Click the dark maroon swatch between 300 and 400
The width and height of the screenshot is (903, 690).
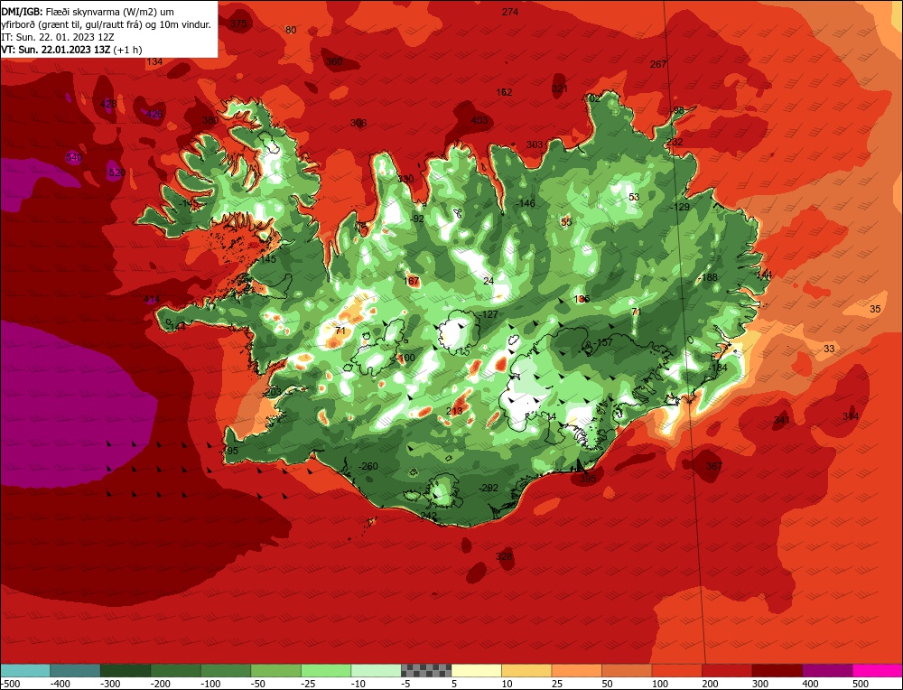click(777, 670)
